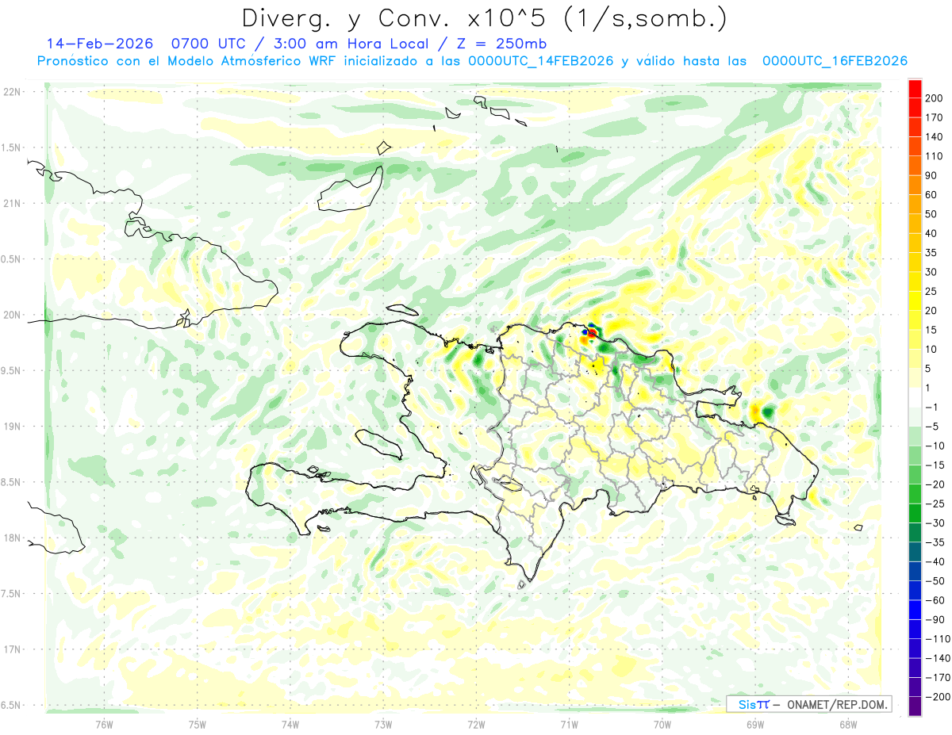Click the "-140" color bar label
Screen dimensions: 952x735
point(937,658)
